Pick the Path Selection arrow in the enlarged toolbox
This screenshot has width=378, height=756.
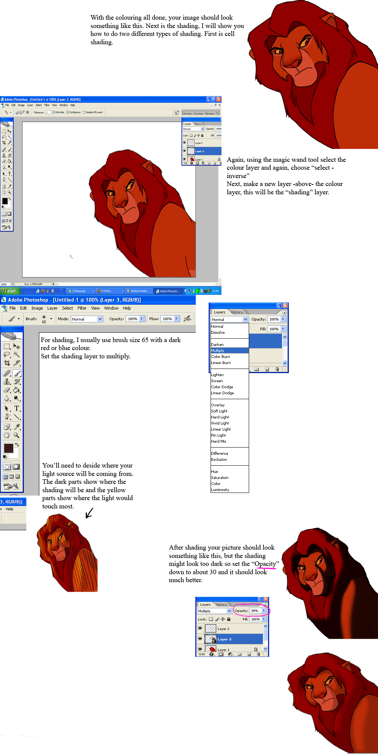(x=7, y=409)
